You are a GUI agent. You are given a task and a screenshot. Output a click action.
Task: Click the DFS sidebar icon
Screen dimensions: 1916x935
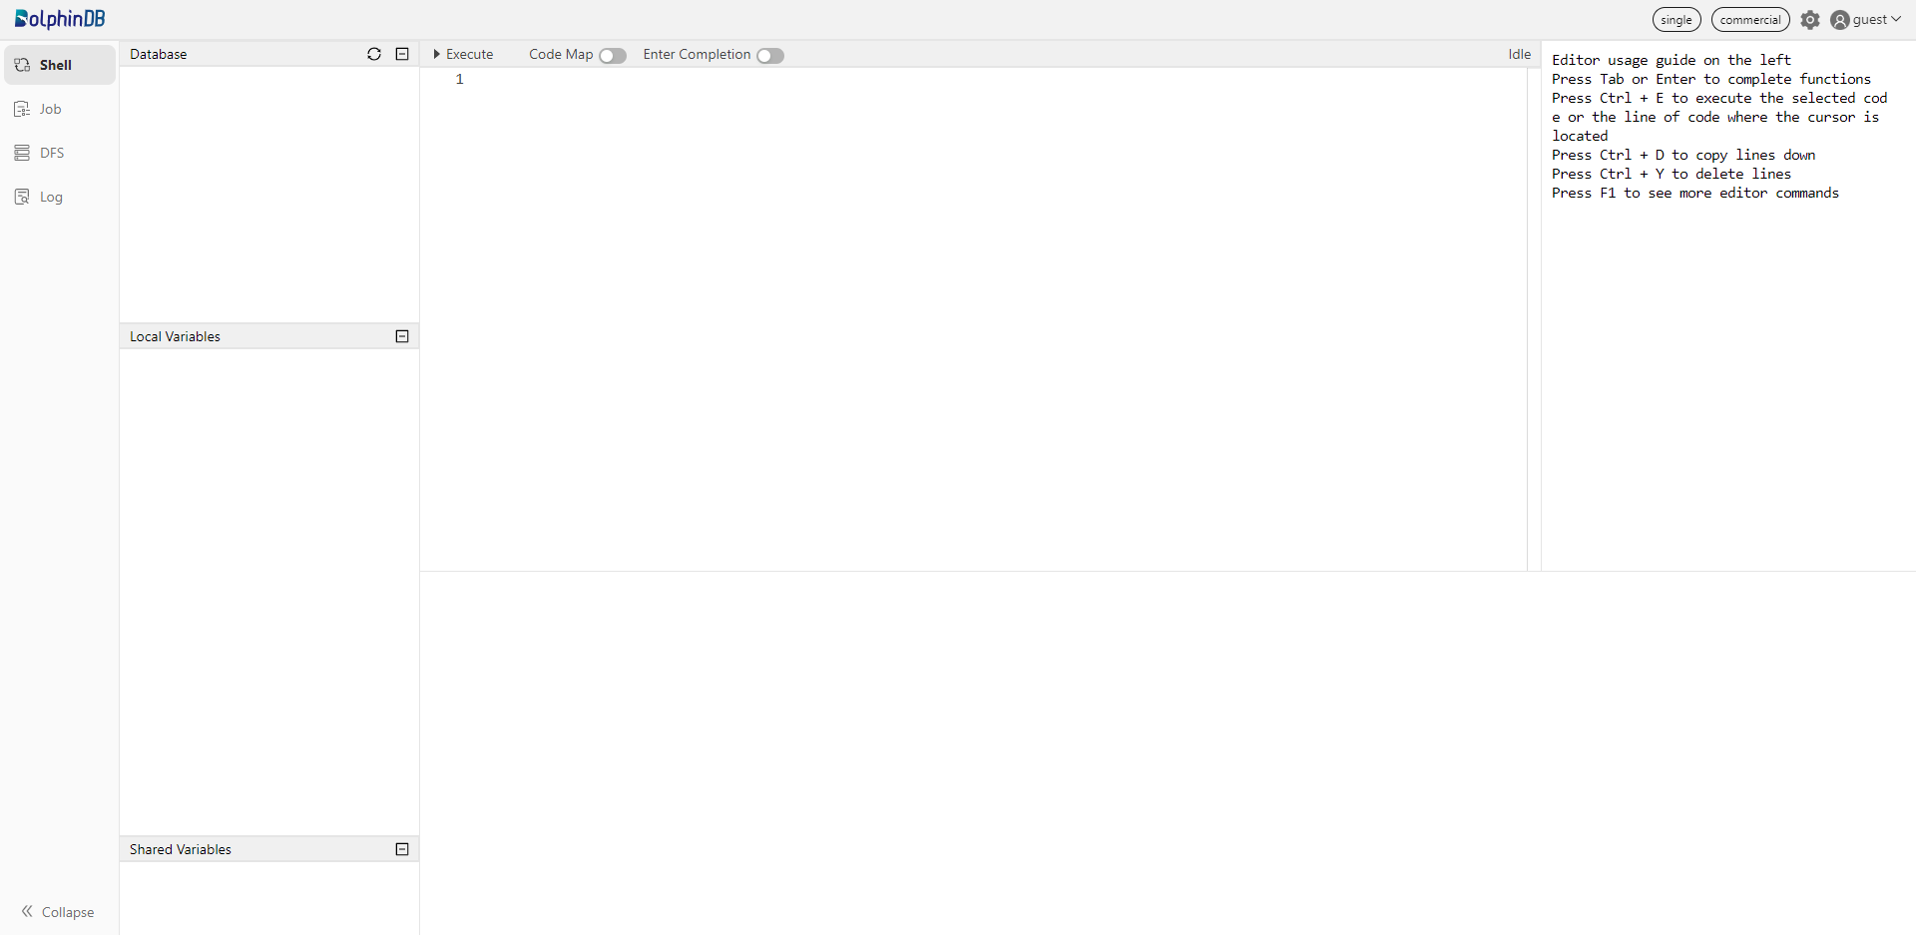22,153
